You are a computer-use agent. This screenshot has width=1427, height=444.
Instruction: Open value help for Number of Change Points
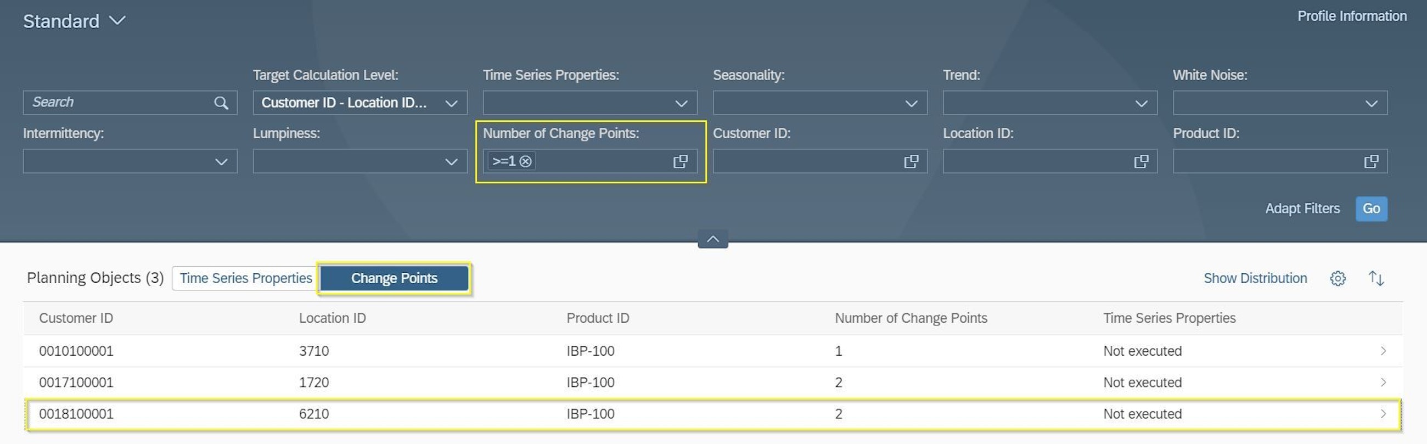pyautogui.click(x=680, y=162)
